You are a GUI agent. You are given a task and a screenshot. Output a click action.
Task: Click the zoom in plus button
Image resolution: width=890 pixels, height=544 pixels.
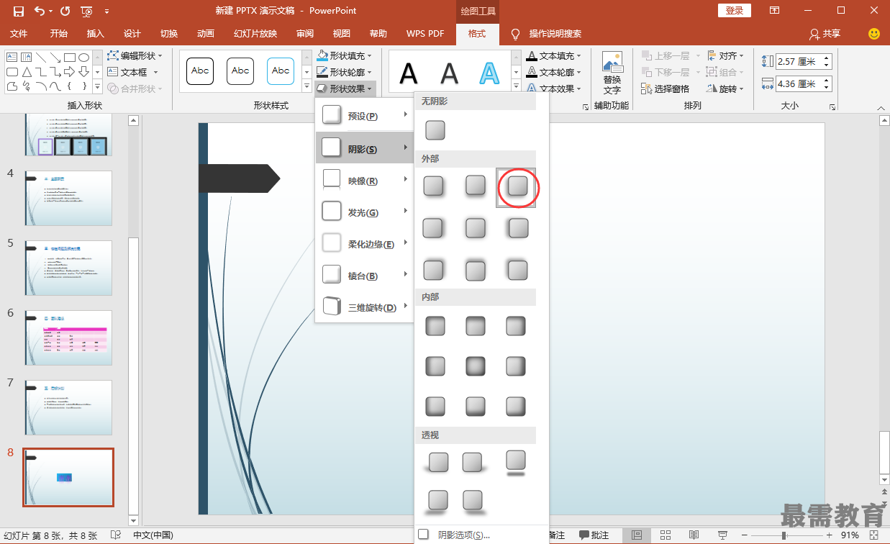[x=831, y=535]
